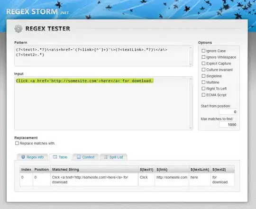Click the Index column header
Screen dimensions: 256x209
click(x=26, y=170)
